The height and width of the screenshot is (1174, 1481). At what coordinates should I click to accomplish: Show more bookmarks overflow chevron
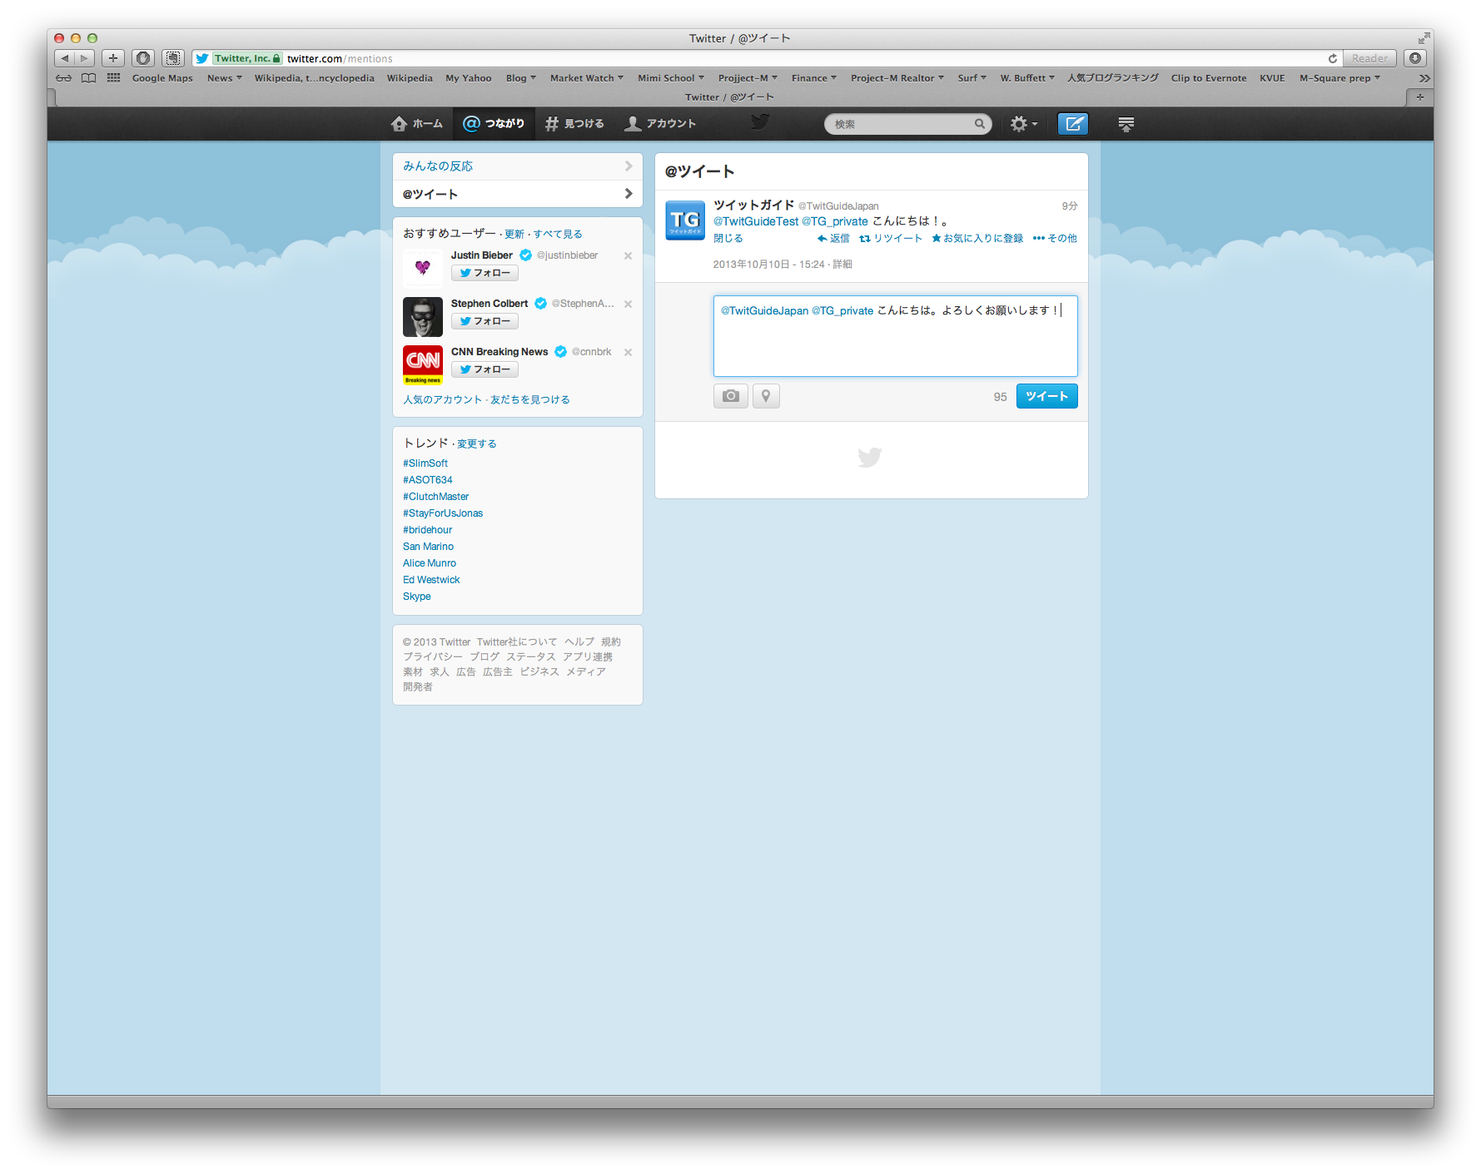(1424, 78)
